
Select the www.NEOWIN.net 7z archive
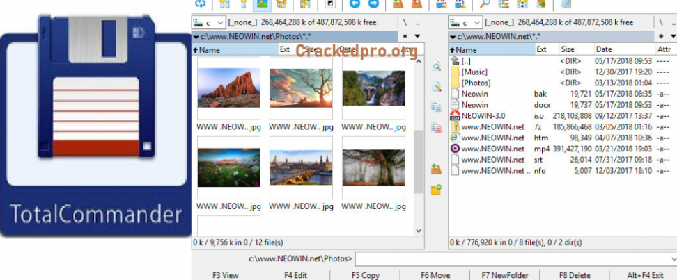click(563, 127)
